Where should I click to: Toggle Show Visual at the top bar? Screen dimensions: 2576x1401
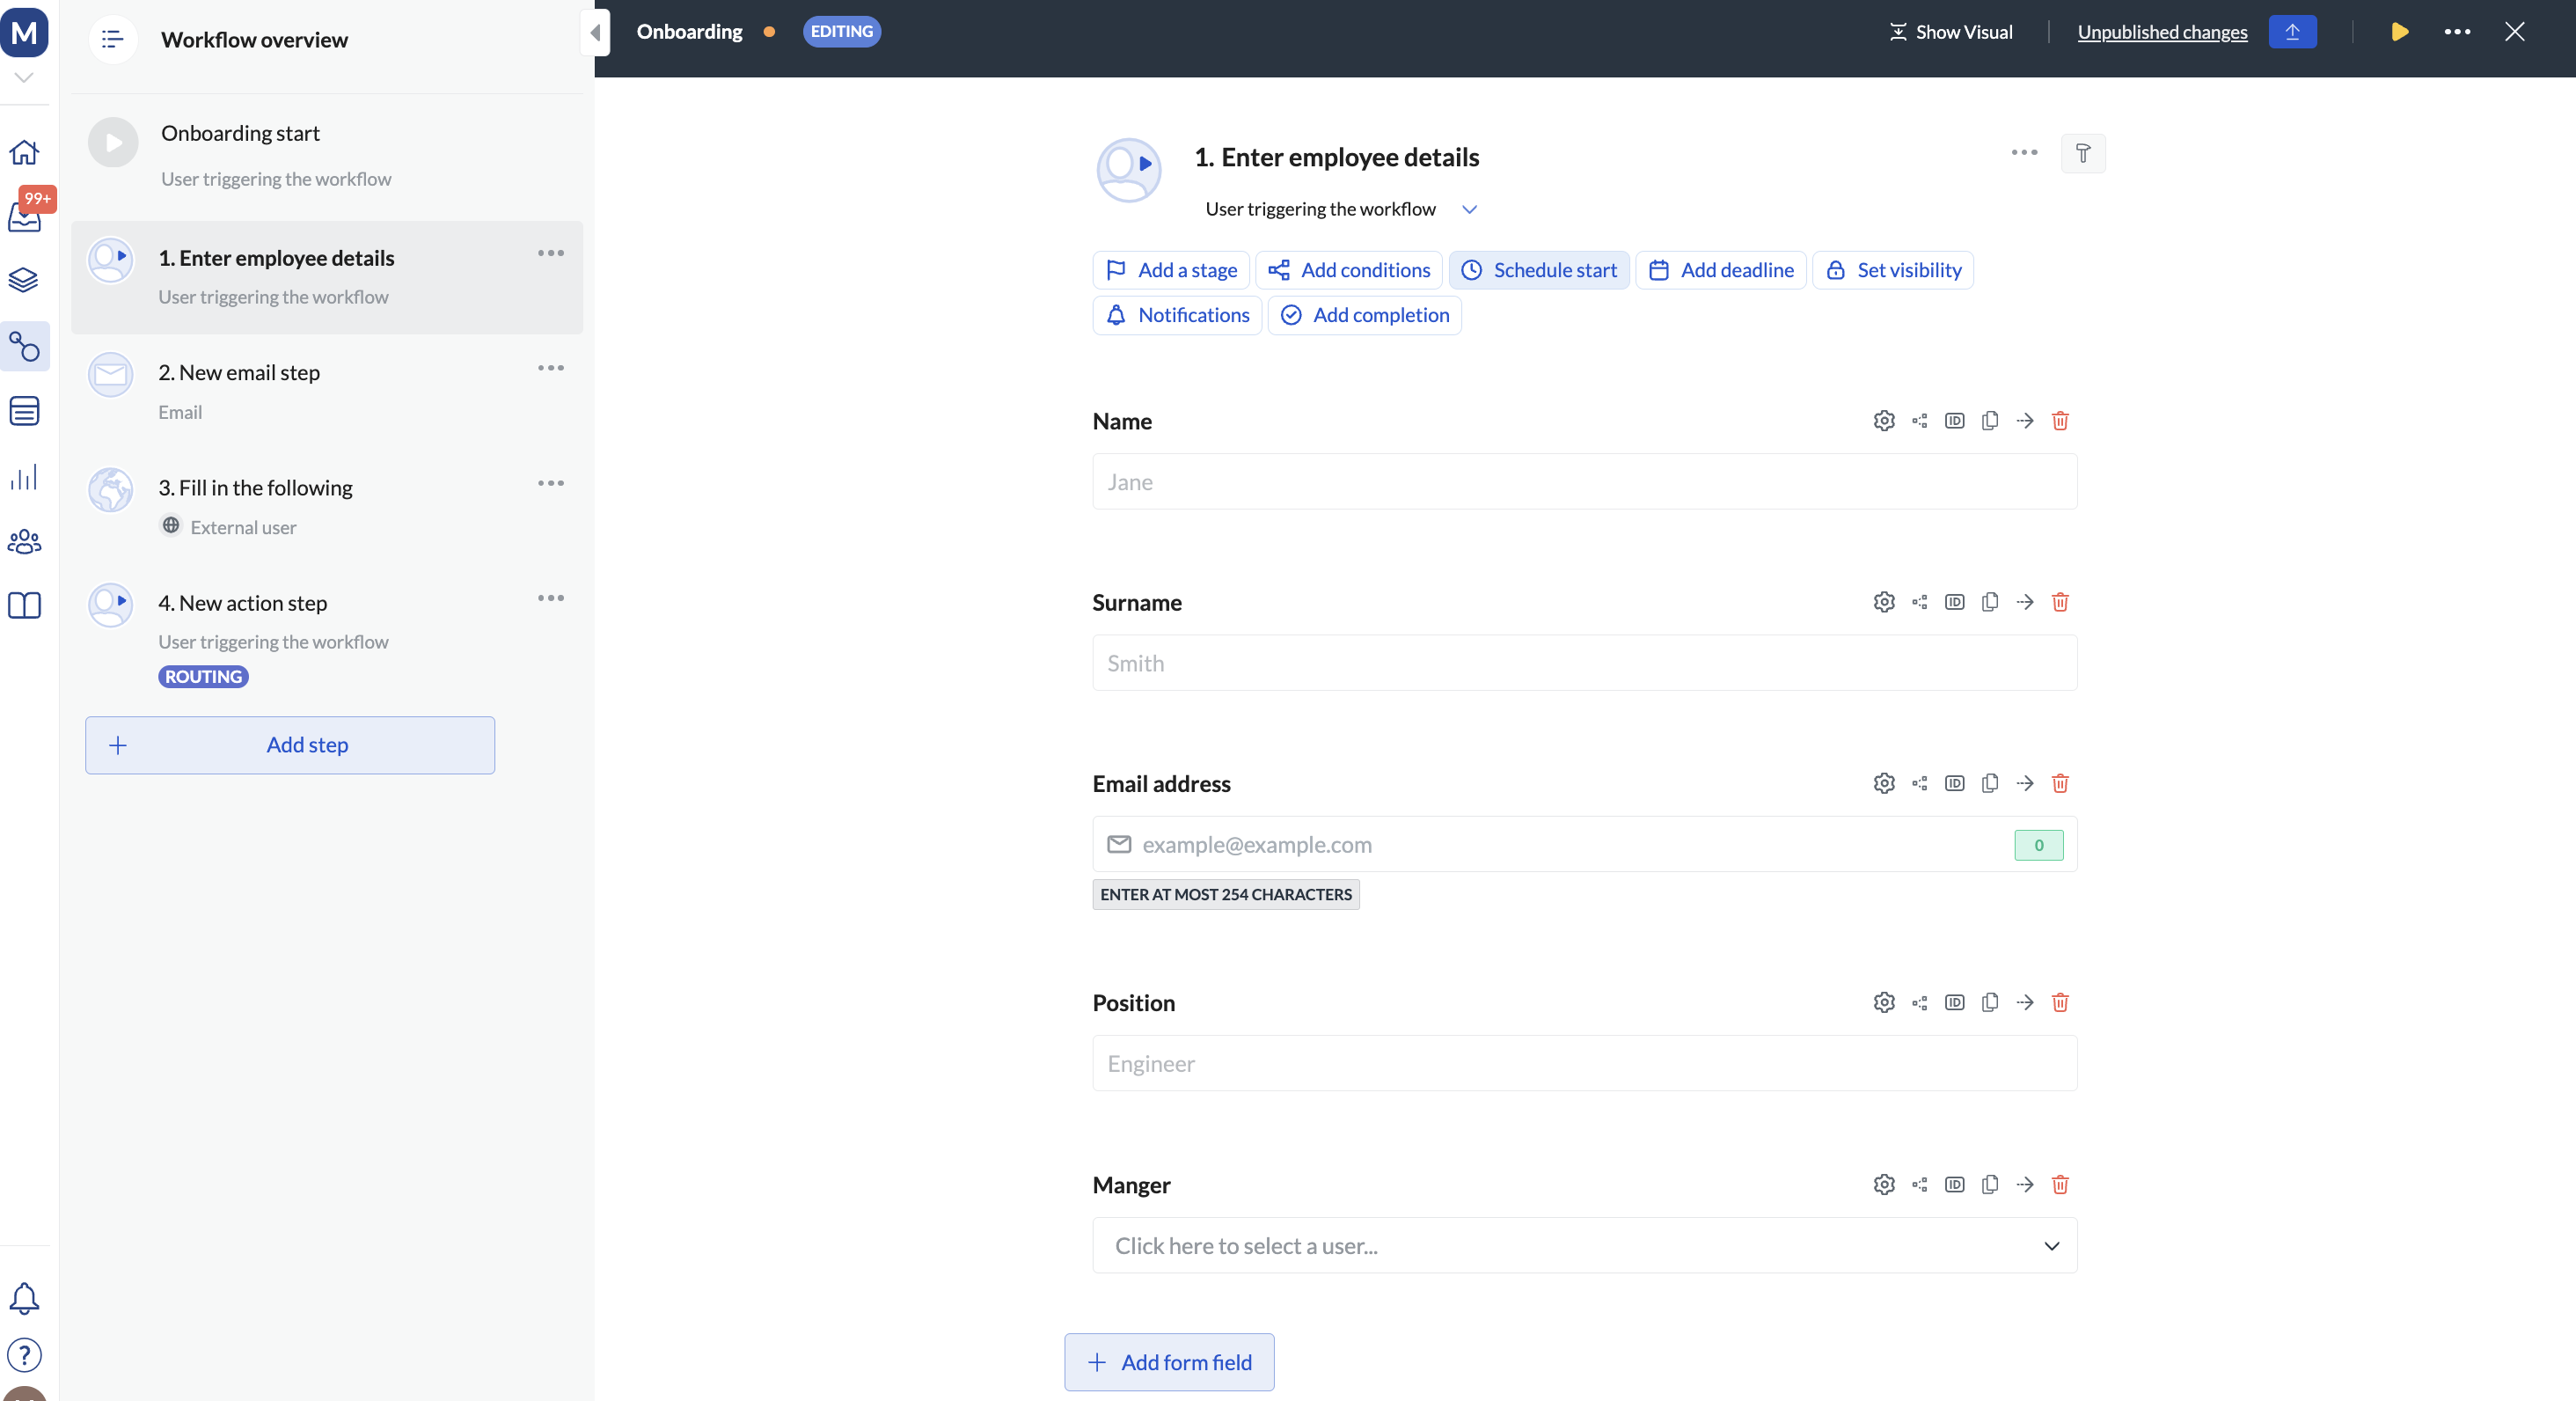(x=1949, y=31)
